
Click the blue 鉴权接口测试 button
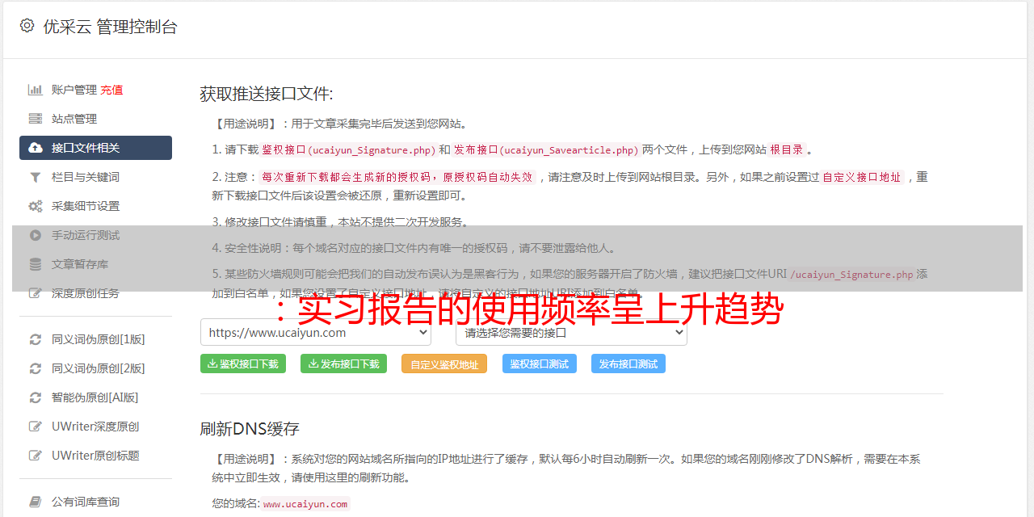(540, 364)
